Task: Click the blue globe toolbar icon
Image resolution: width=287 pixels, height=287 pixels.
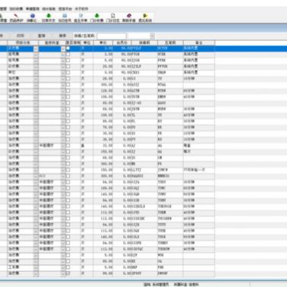Action: (32, 18)
